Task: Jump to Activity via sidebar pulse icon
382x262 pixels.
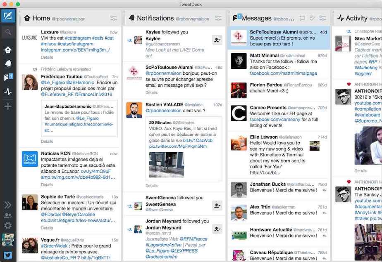Action: tap(8, 91)
